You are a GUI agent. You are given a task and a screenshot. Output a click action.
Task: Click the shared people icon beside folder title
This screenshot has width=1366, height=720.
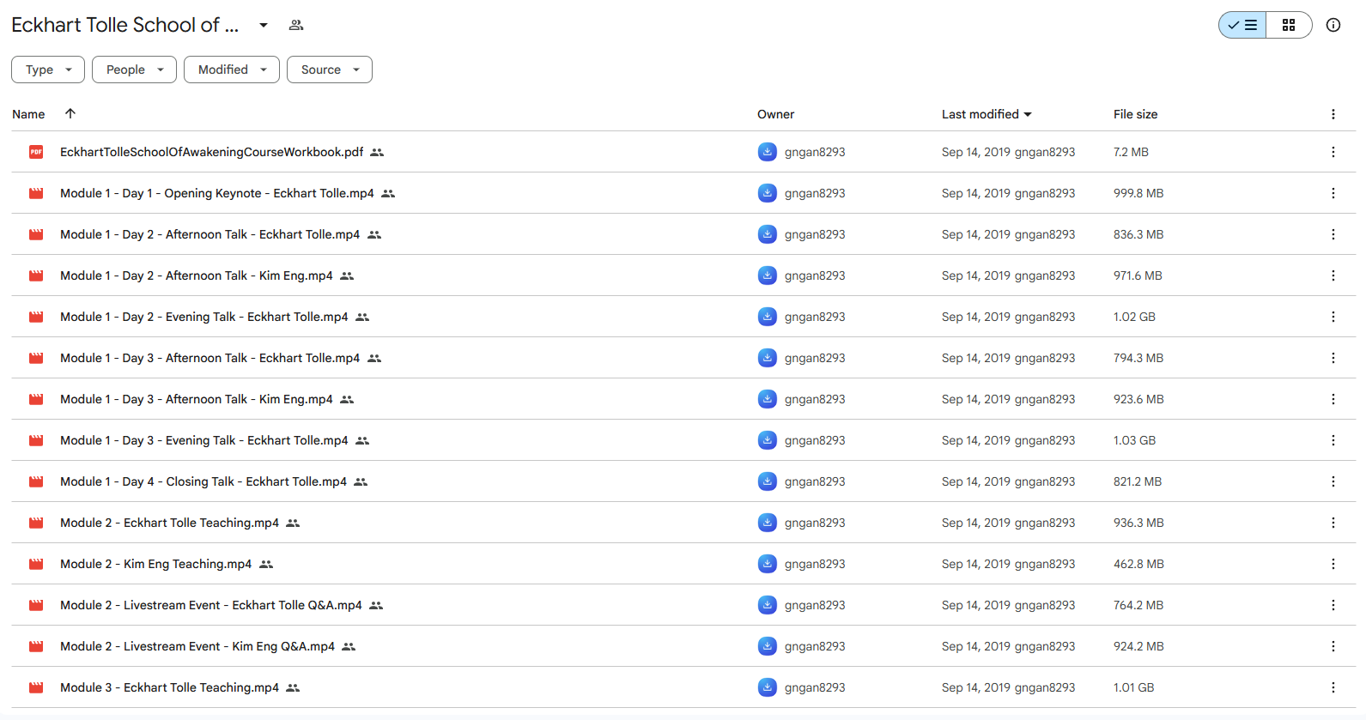296,25
